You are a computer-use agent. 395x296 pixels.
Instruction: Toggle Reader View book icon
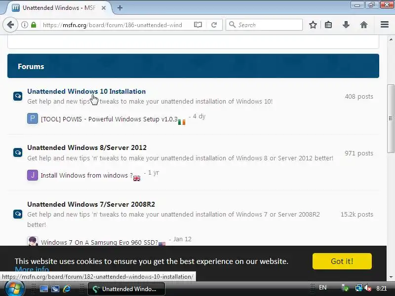coord(198,25)
